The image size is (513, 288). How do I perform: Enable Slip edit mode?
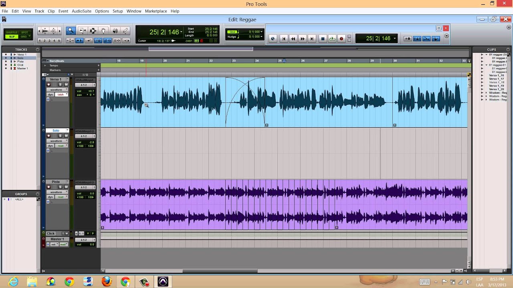[x=12, y=37]
